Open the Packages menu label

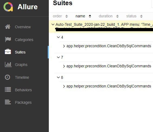23,102
